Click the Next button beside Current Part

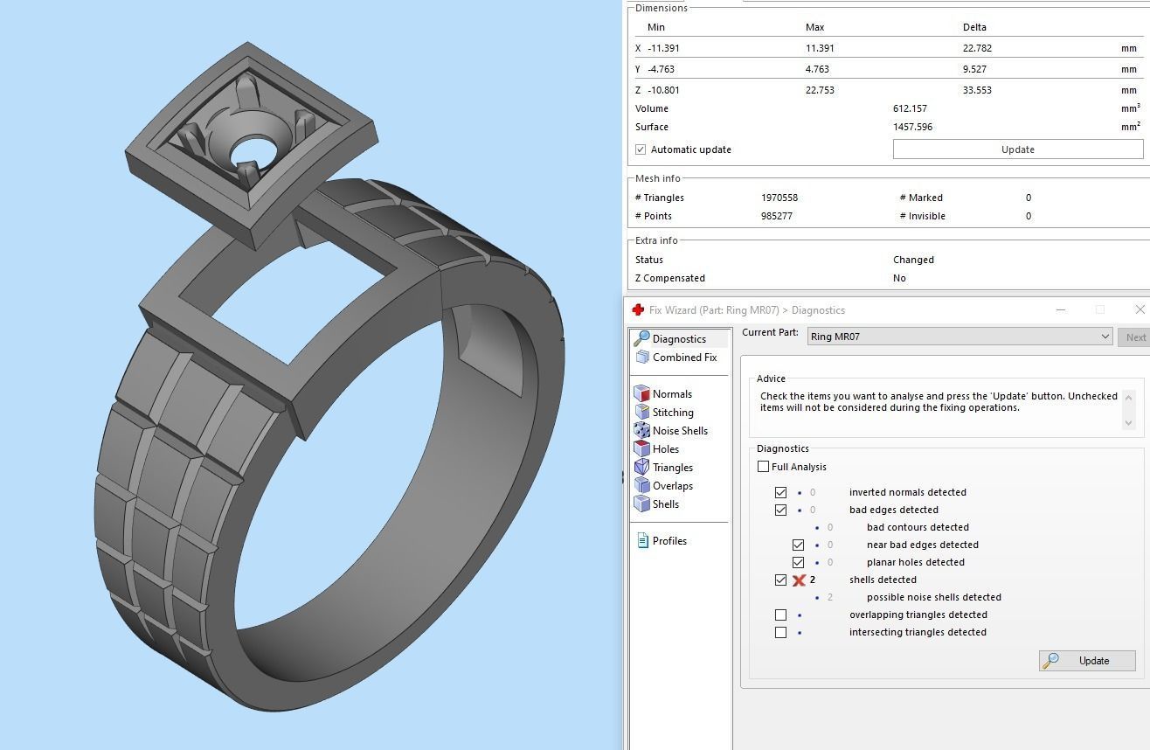(1134, 337)
